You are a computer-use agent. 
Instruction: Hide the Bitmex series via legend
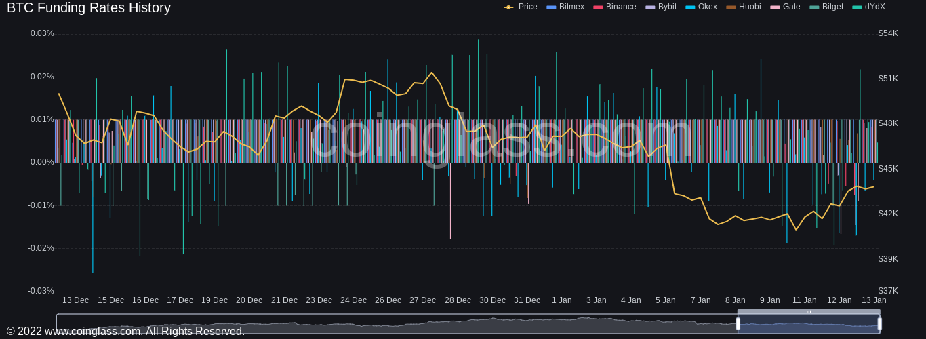(x=551, y=7)
